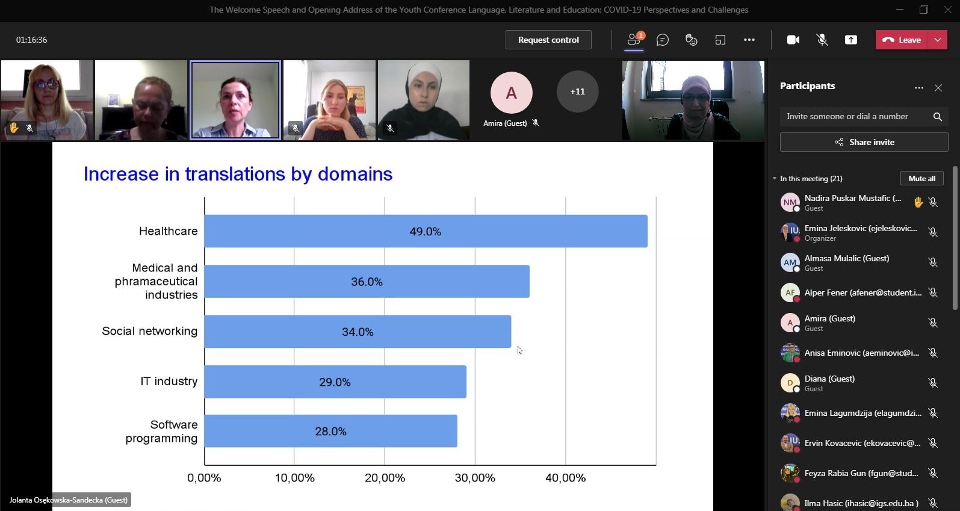Click the share content tray icon

point(850,40)
